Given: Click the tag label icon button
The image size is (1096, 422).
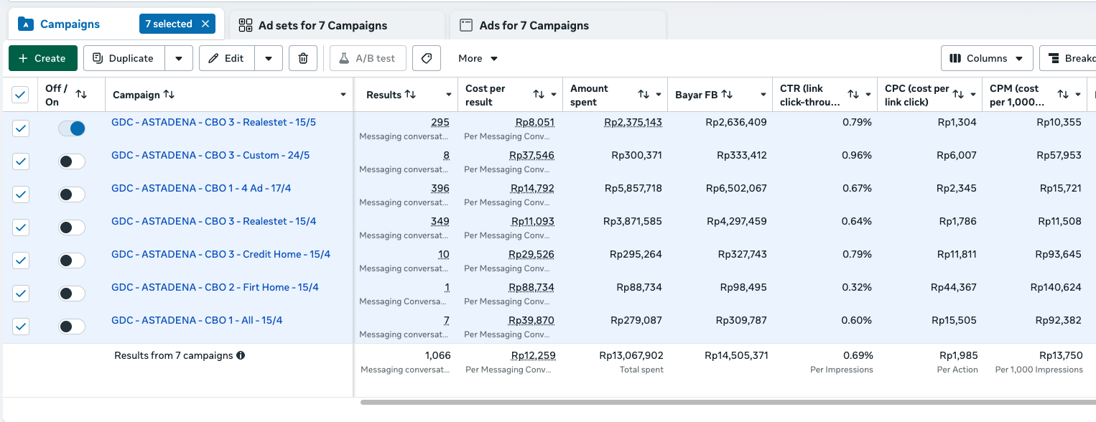Looking at the screenshot, I should click(427, 58).
